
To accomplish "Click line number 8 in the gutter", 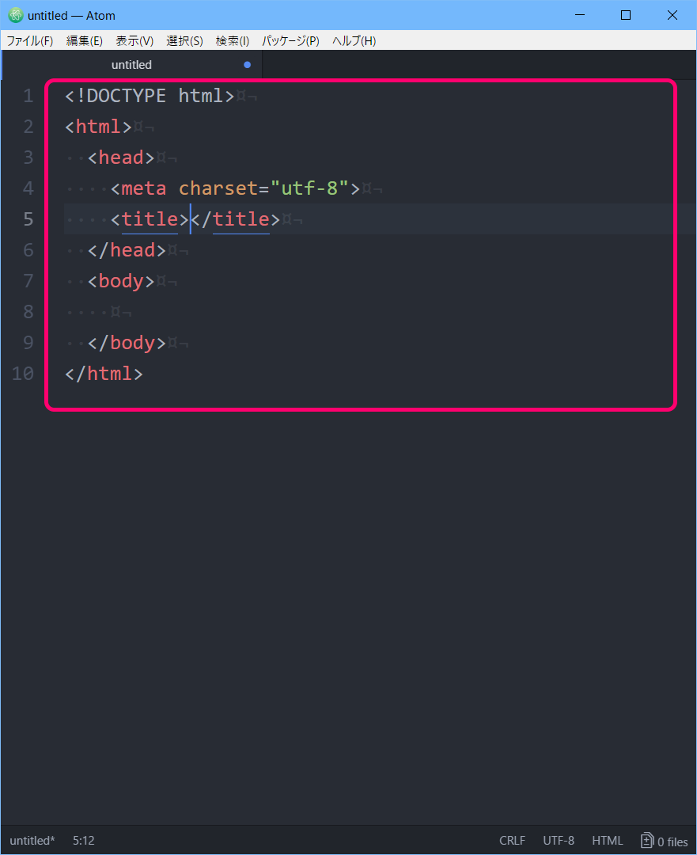I will click(x=28, y=312).
